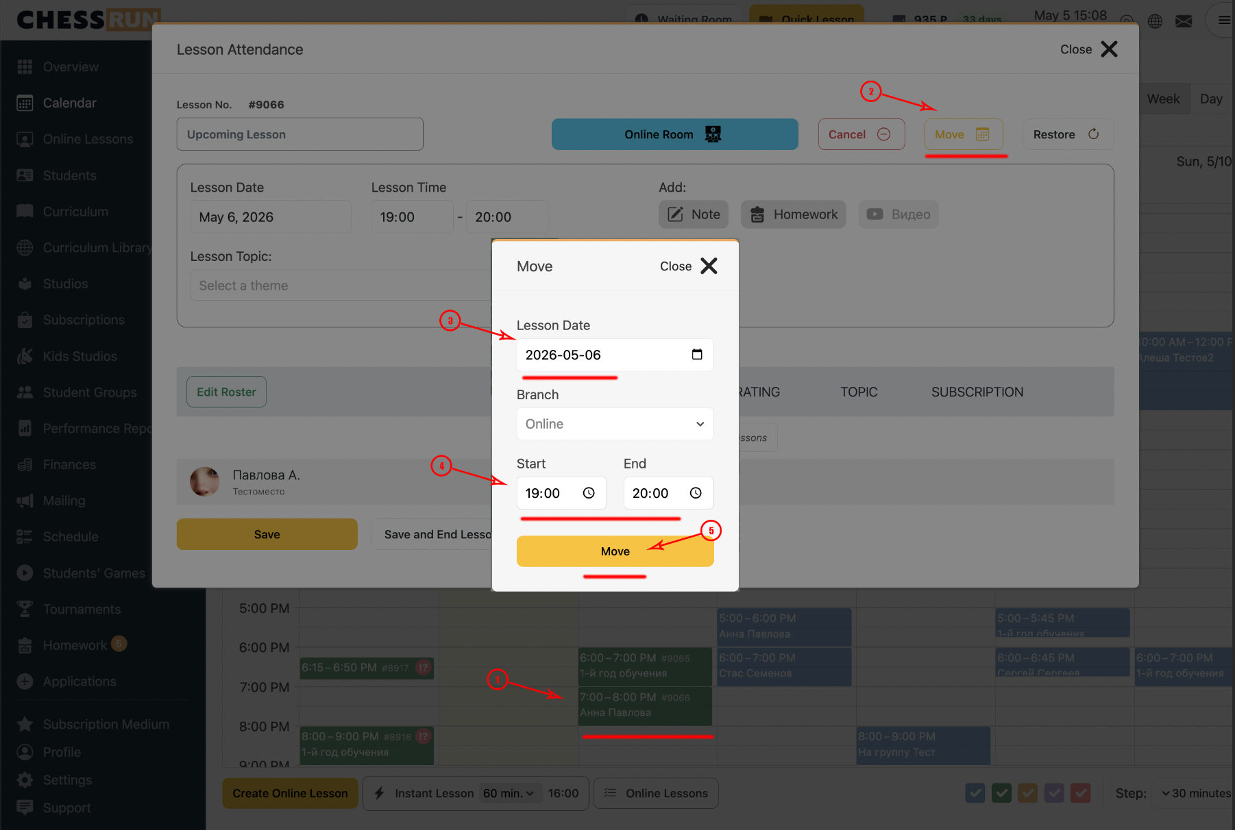Screen dimensions: 1235x830
Task: Click the Profile user icon
Action: 25,752
